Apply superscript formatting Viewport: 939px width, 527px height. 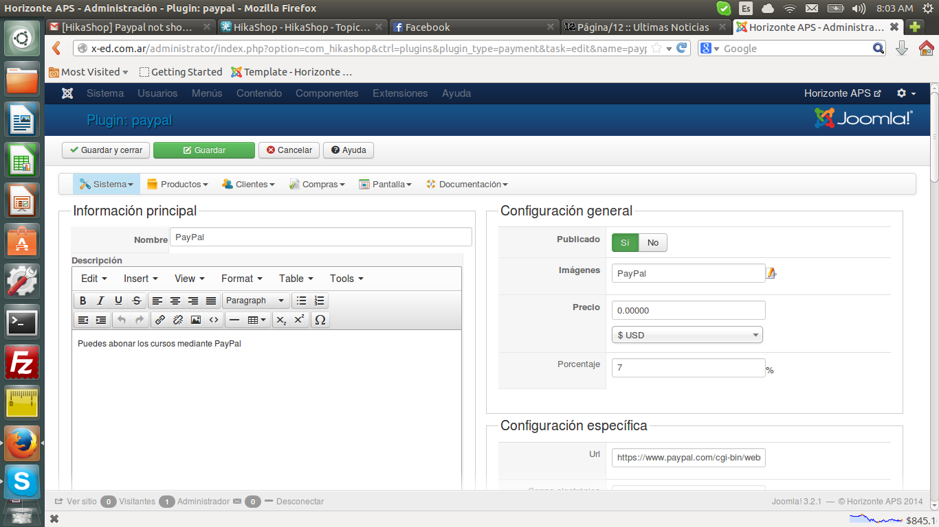point(299,320)
